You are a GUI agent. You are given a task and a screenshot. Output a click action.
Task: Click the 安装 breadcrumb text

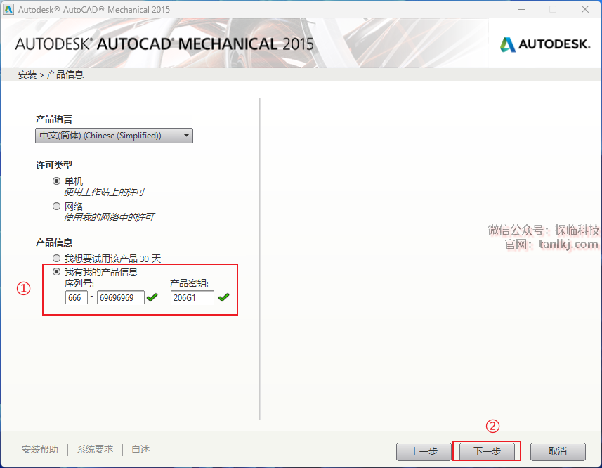coord(27,74)
